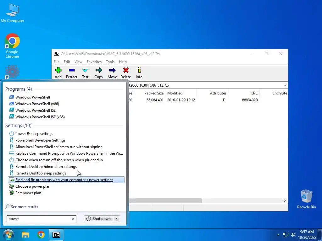Open Find and fix power problems result

click(x=66, y=180)
